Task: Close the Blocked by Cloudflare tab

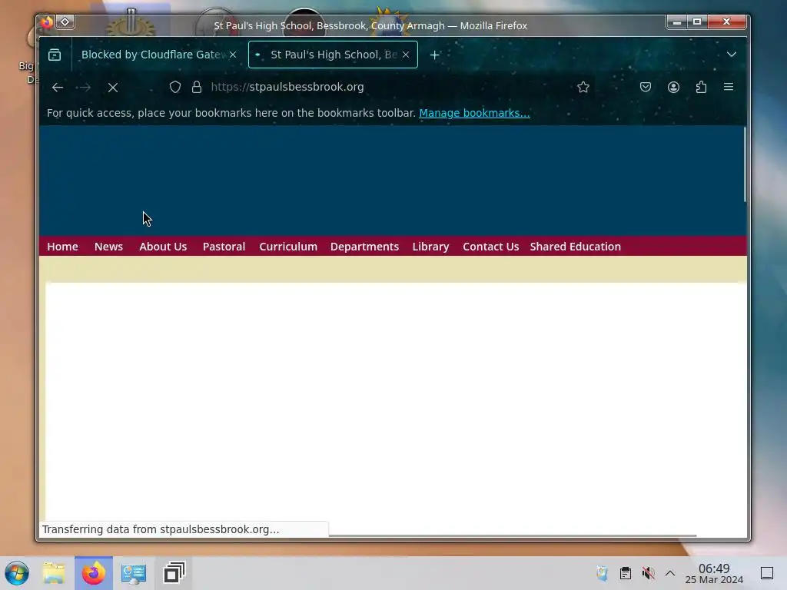Action: click(x=233, y=55)
